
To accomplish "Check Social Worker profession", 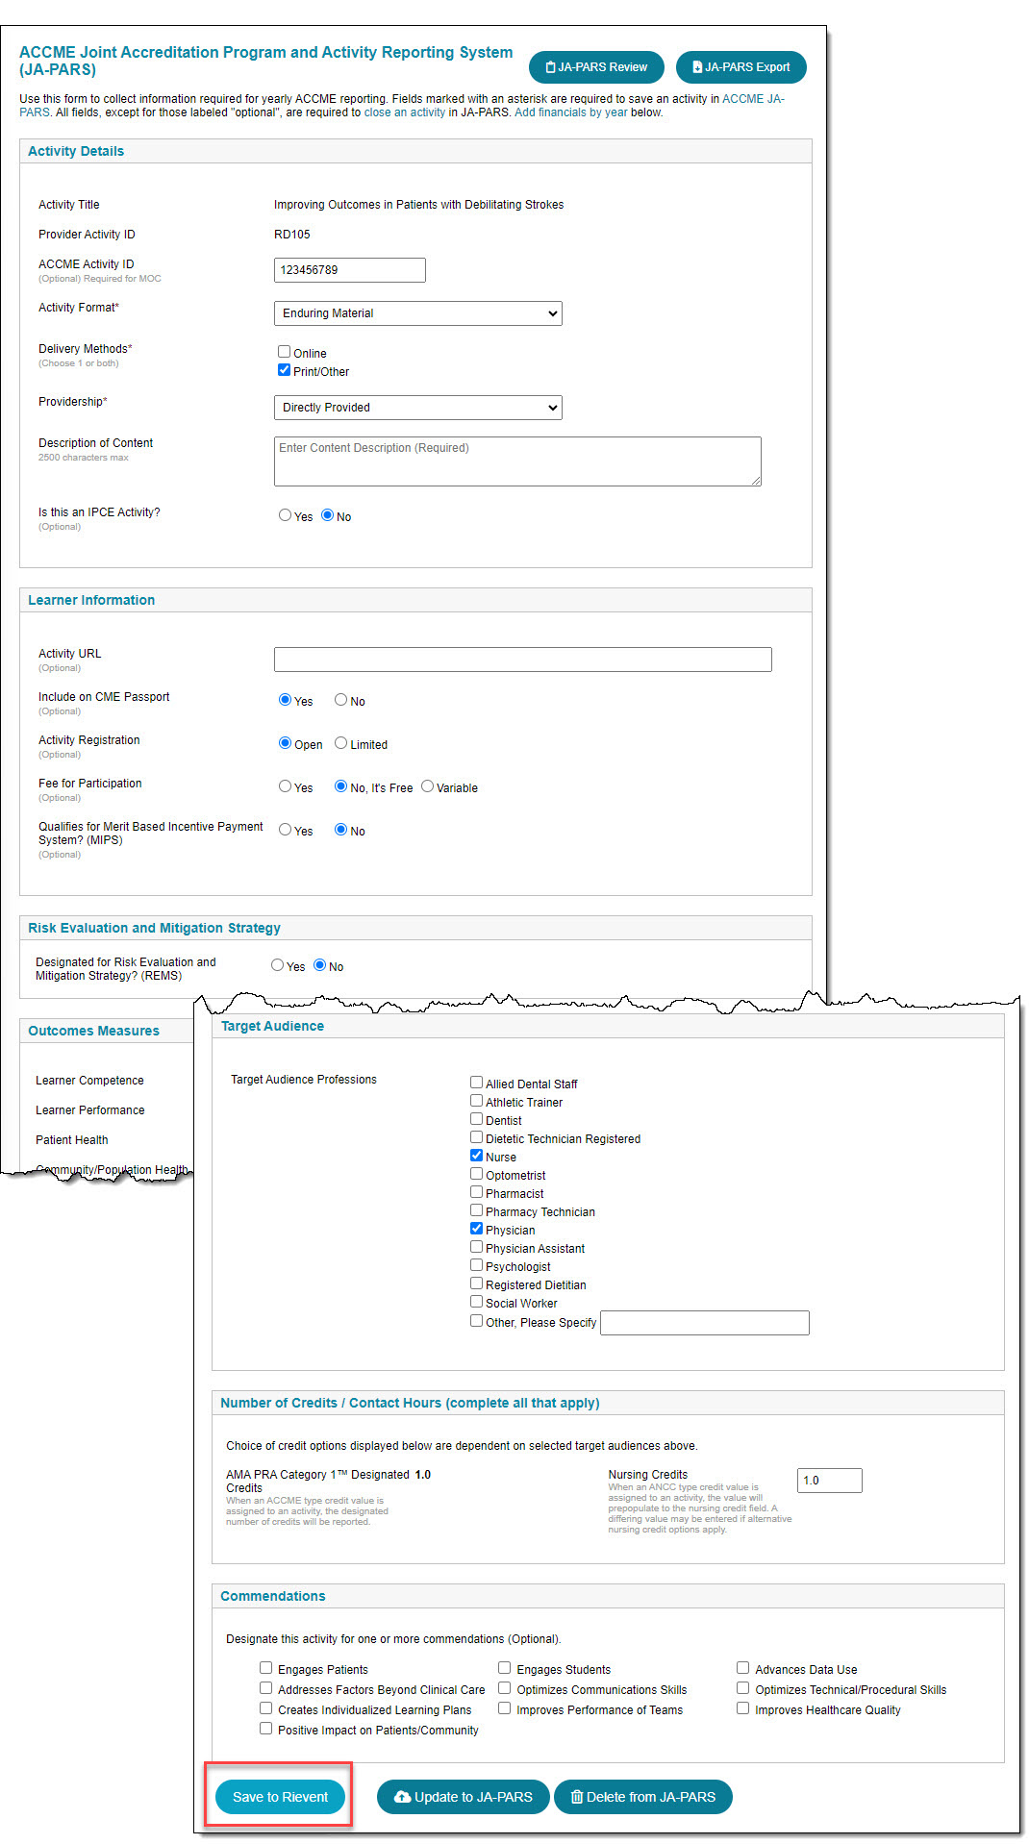I will click(476, 1302).
